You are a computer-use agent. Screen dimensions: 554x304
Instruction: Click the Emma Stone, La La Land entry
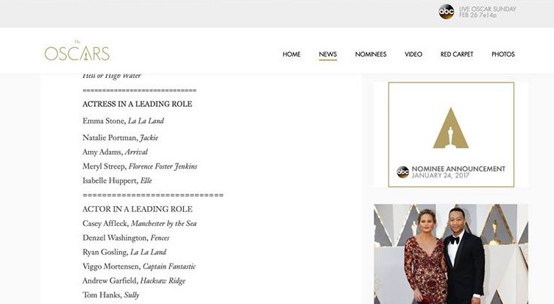point(124,121)
